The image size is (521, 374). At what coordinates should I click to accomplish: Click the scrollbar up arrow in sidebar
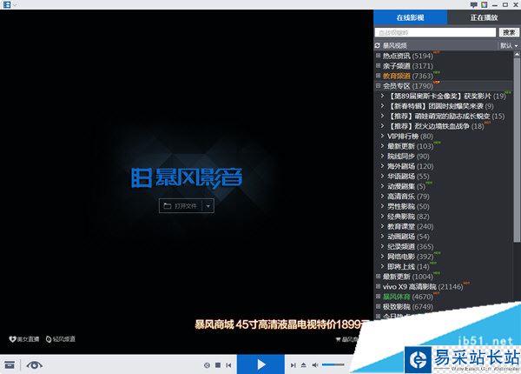coord(517,54)
